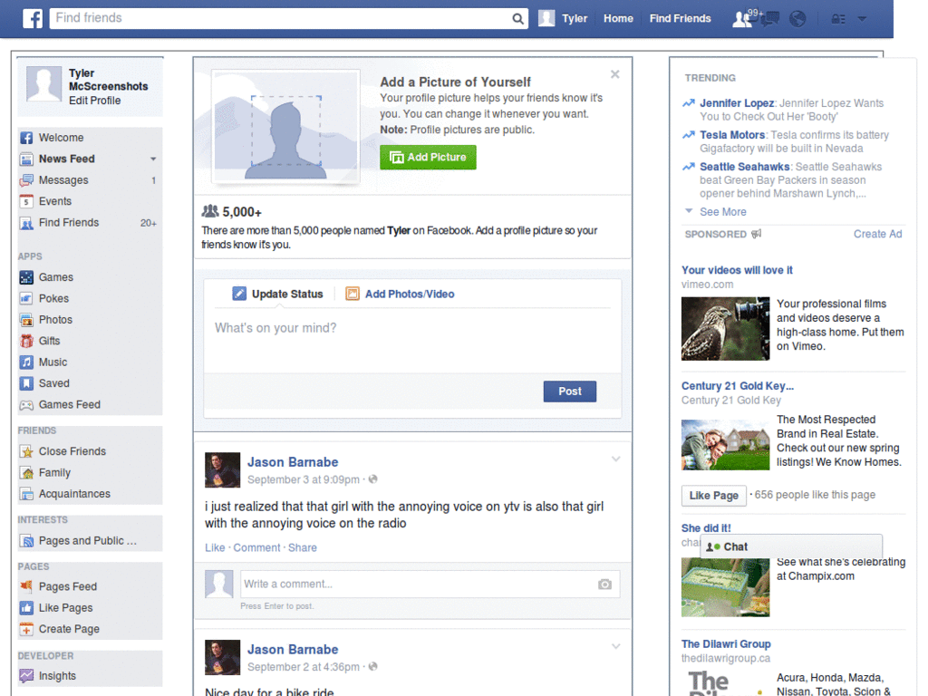The height and width of the screenshot is (696, 928).
Task: Click the Welcome icon in sidebar
Action: pos(26,138)
